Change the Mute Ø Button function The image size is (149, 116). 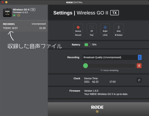[x=119, y=28]
